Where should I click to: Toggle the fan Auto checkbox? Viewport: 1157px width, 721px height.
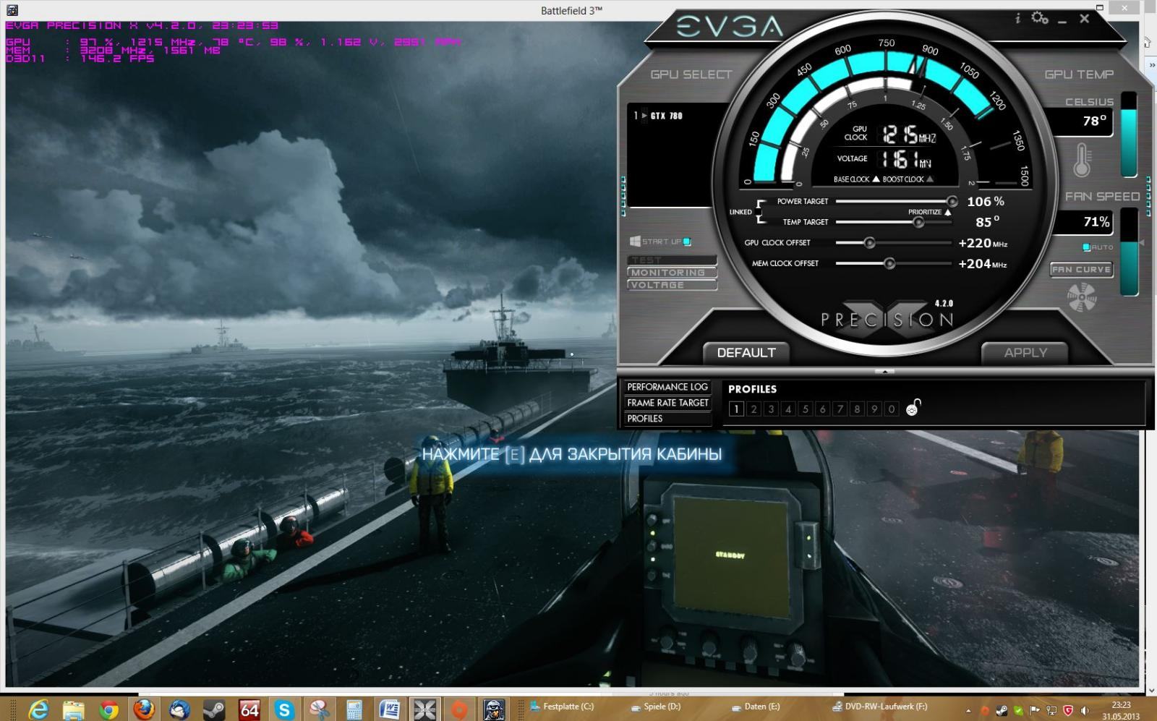[1086, 247]
